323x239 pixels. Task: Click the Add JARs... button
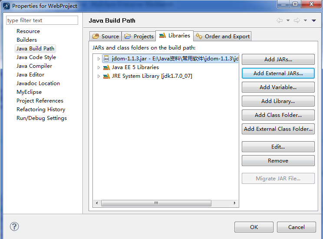click(278, 60)
